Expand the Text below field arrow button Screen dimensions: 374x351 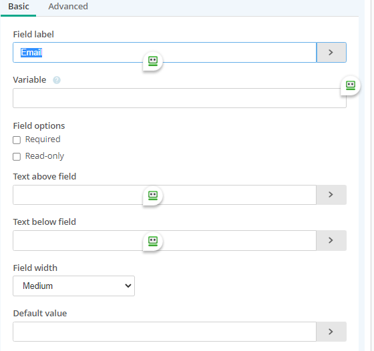point(331,240)
